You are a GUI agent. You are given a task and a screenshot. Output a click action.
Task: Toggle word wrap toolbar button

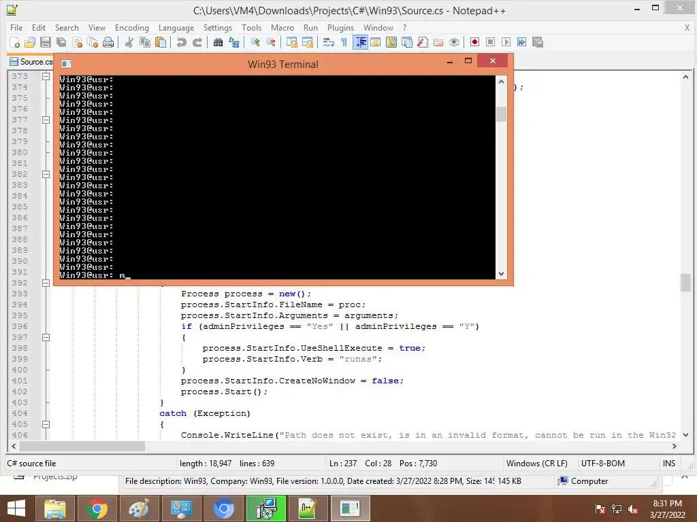pyautogui.click(x=329, y=42)
